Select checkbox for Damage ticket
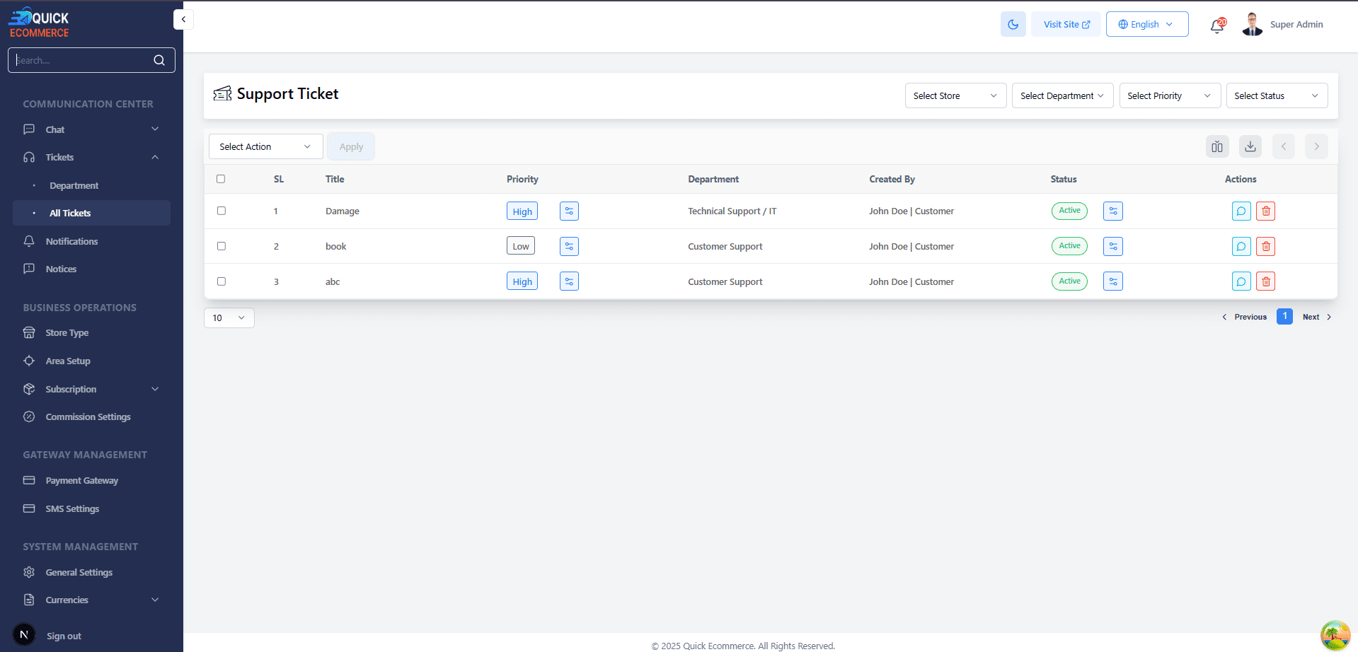This screenshot has height=652, width=1358. click(221, 211)
